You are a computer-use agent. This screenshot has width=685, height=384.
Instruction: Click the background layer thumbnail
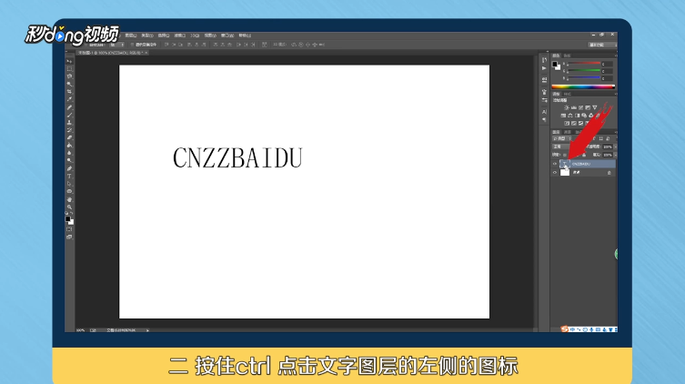tap(565, 172)
